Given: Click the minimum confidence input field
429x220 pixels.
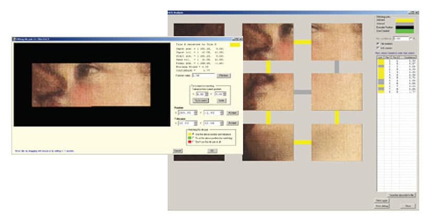Looking at the screenshot, I should pos(401,39).
